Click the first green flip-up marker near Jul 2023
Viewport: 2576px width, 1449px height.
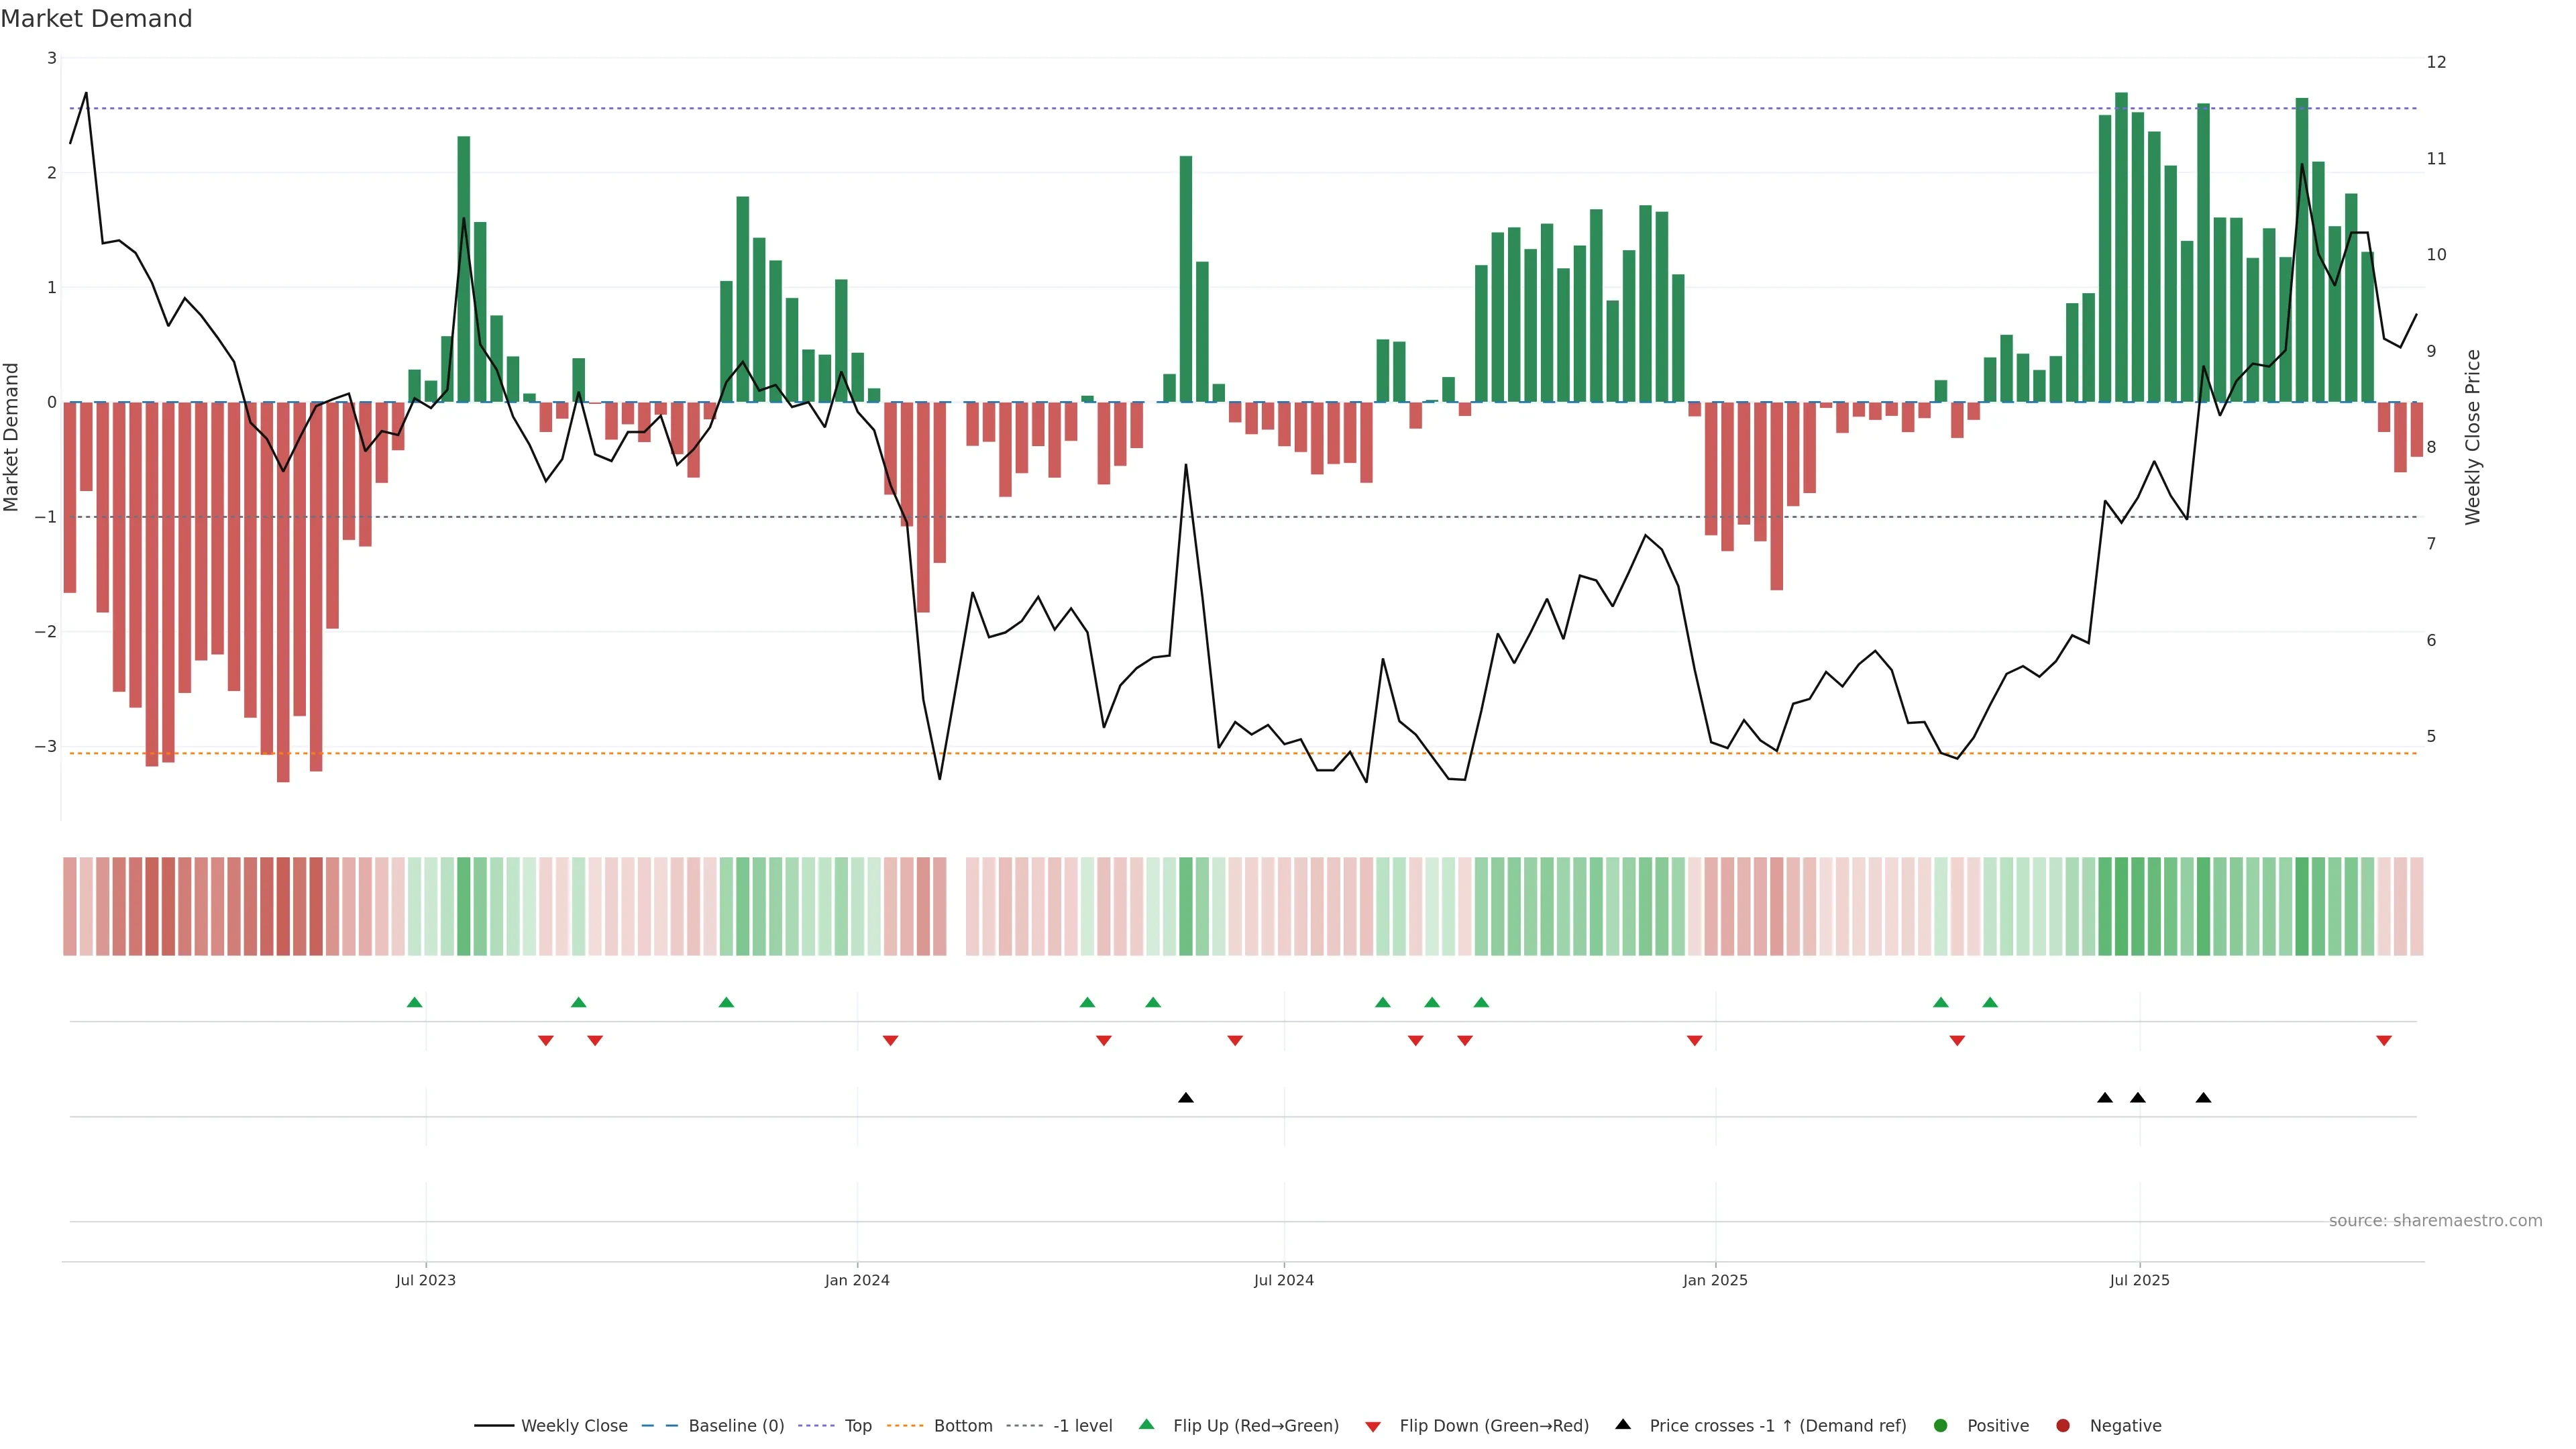coord(415,1002)
